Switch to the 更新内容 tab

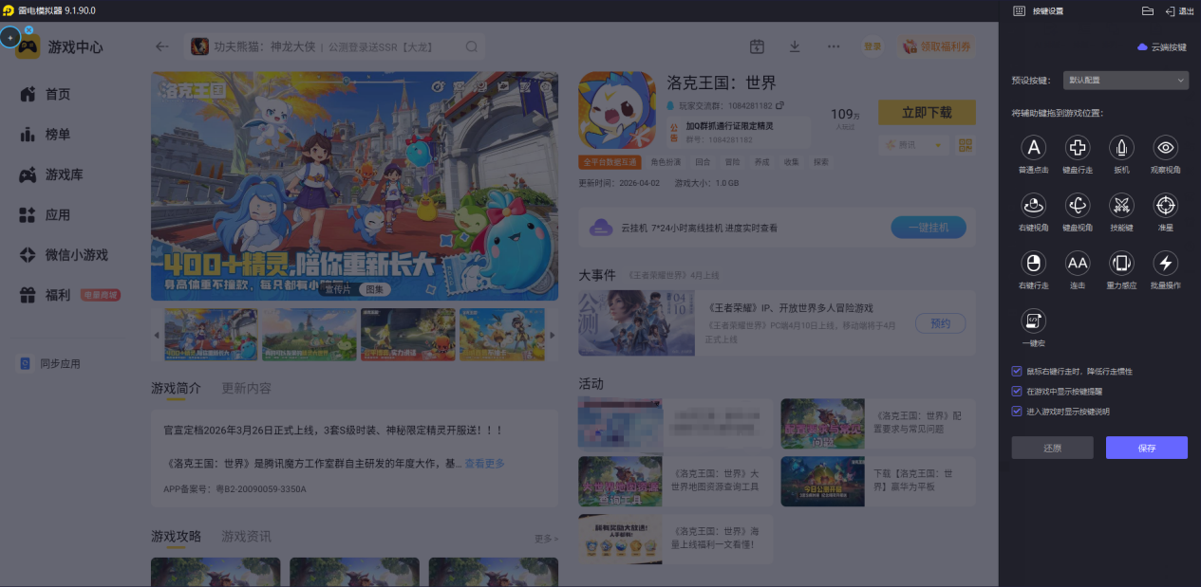click(x=246, y=388)
